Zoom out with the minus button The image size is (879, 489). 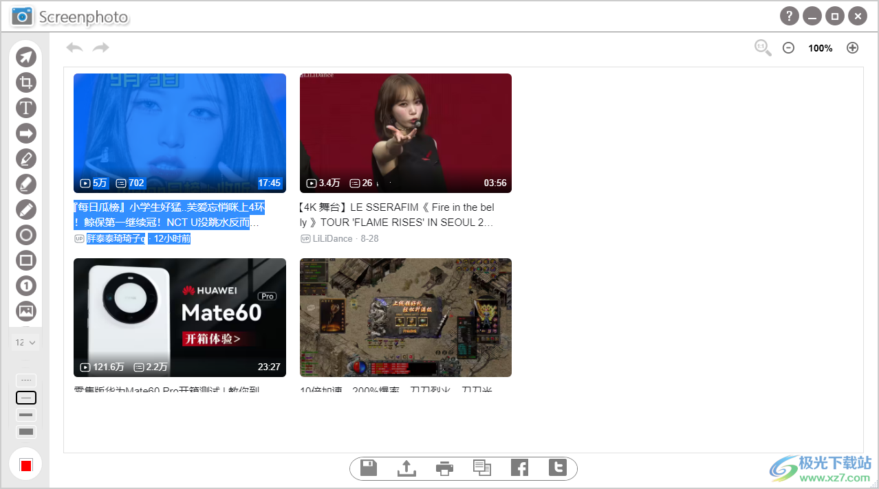789,48
